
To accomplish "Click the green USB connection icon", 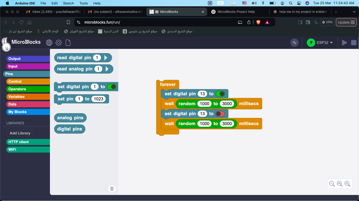I will 311,43.
